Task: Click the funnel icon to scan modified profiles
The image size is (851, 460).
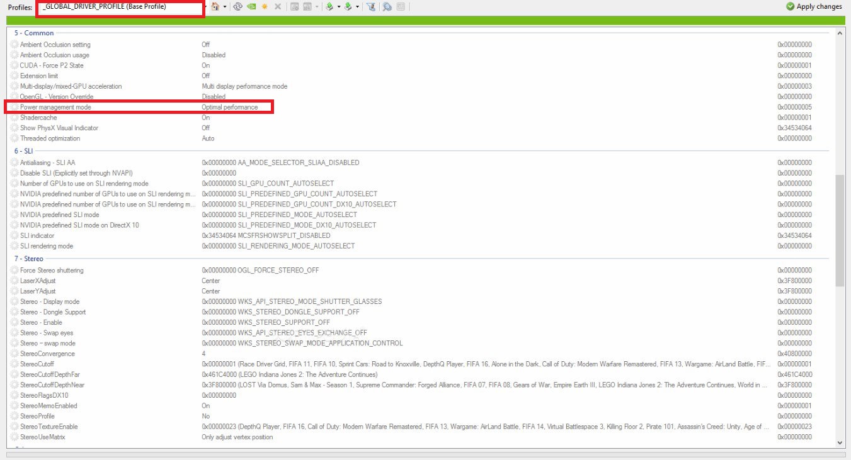Action: click(370, 7)
